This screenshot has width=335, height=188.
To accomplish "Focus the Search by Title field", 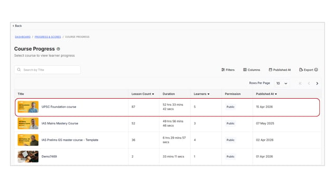I will (47, 70).
